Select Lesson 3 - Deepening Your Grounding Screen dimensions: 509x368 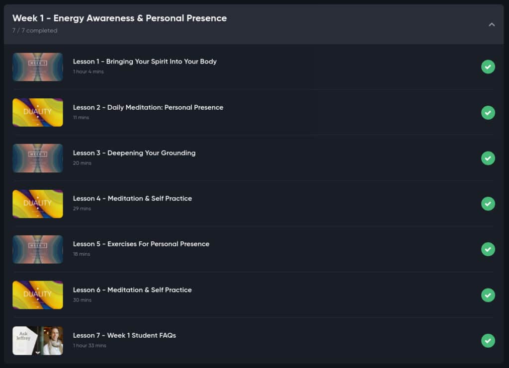click(134, 152)
